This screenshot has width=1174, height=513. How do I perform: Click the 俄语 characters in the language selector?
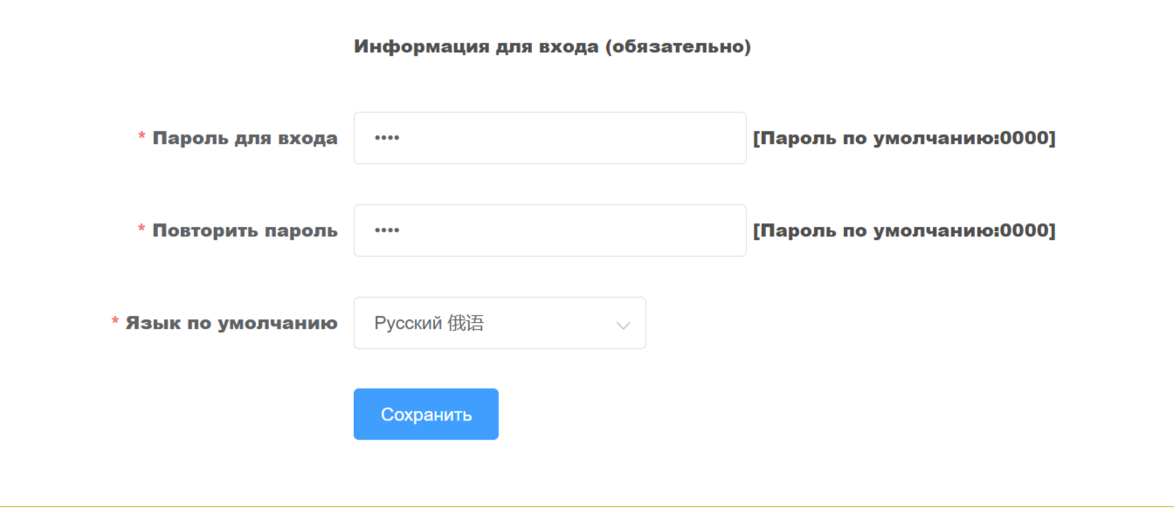click(466, 324)
